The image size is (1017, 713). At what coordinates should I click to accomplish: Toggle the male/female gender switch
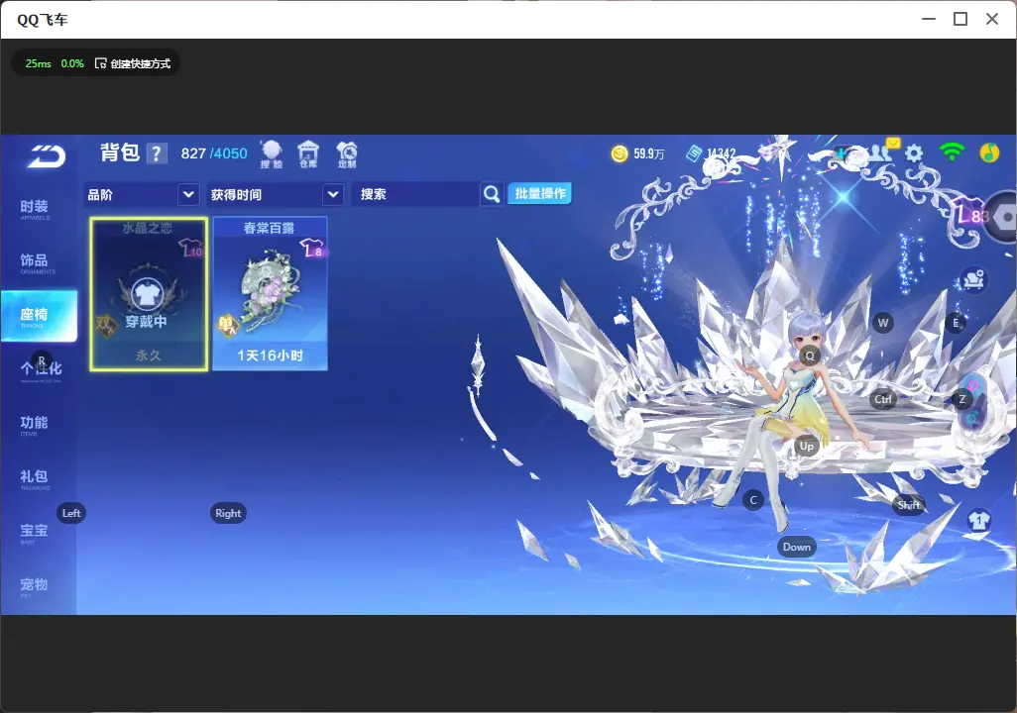[972, 402]
